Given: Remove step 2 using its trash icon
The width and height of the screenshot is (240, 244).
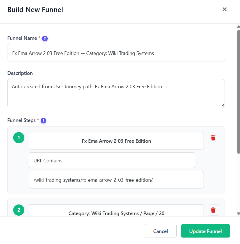Looking at the screenshot, I should click(213, 210).
